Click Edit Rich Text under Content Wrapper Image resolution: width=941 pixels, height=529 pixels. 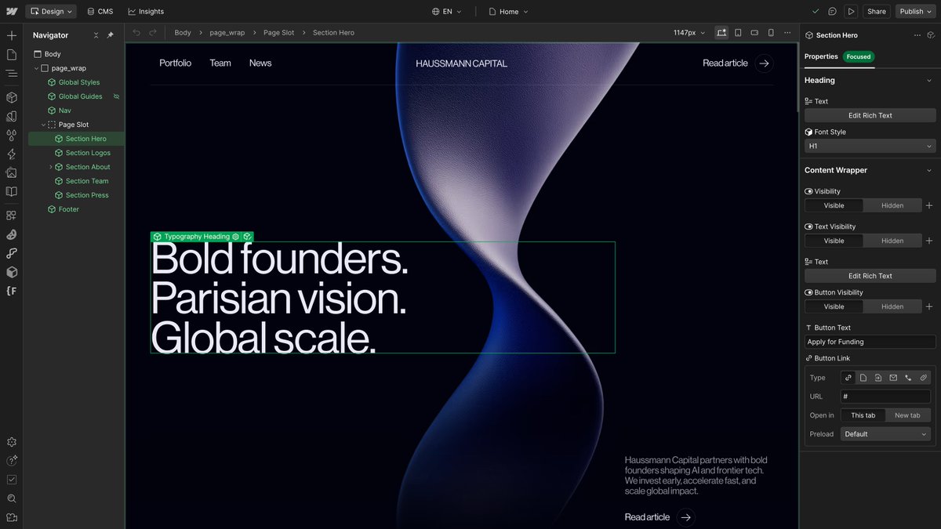click(870, 276)
